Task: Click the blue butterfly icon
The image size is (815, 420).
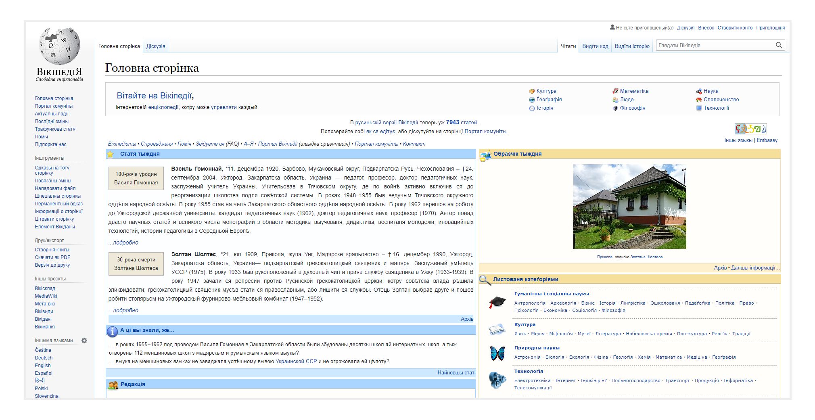Action: click(x=497, y=353)
